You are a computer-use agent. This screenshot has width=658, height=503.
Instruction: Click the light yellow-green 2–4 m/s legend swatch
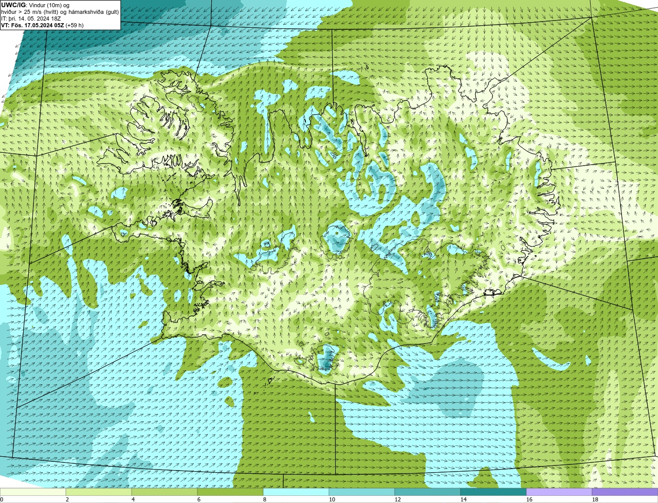[x=99, y=492]
